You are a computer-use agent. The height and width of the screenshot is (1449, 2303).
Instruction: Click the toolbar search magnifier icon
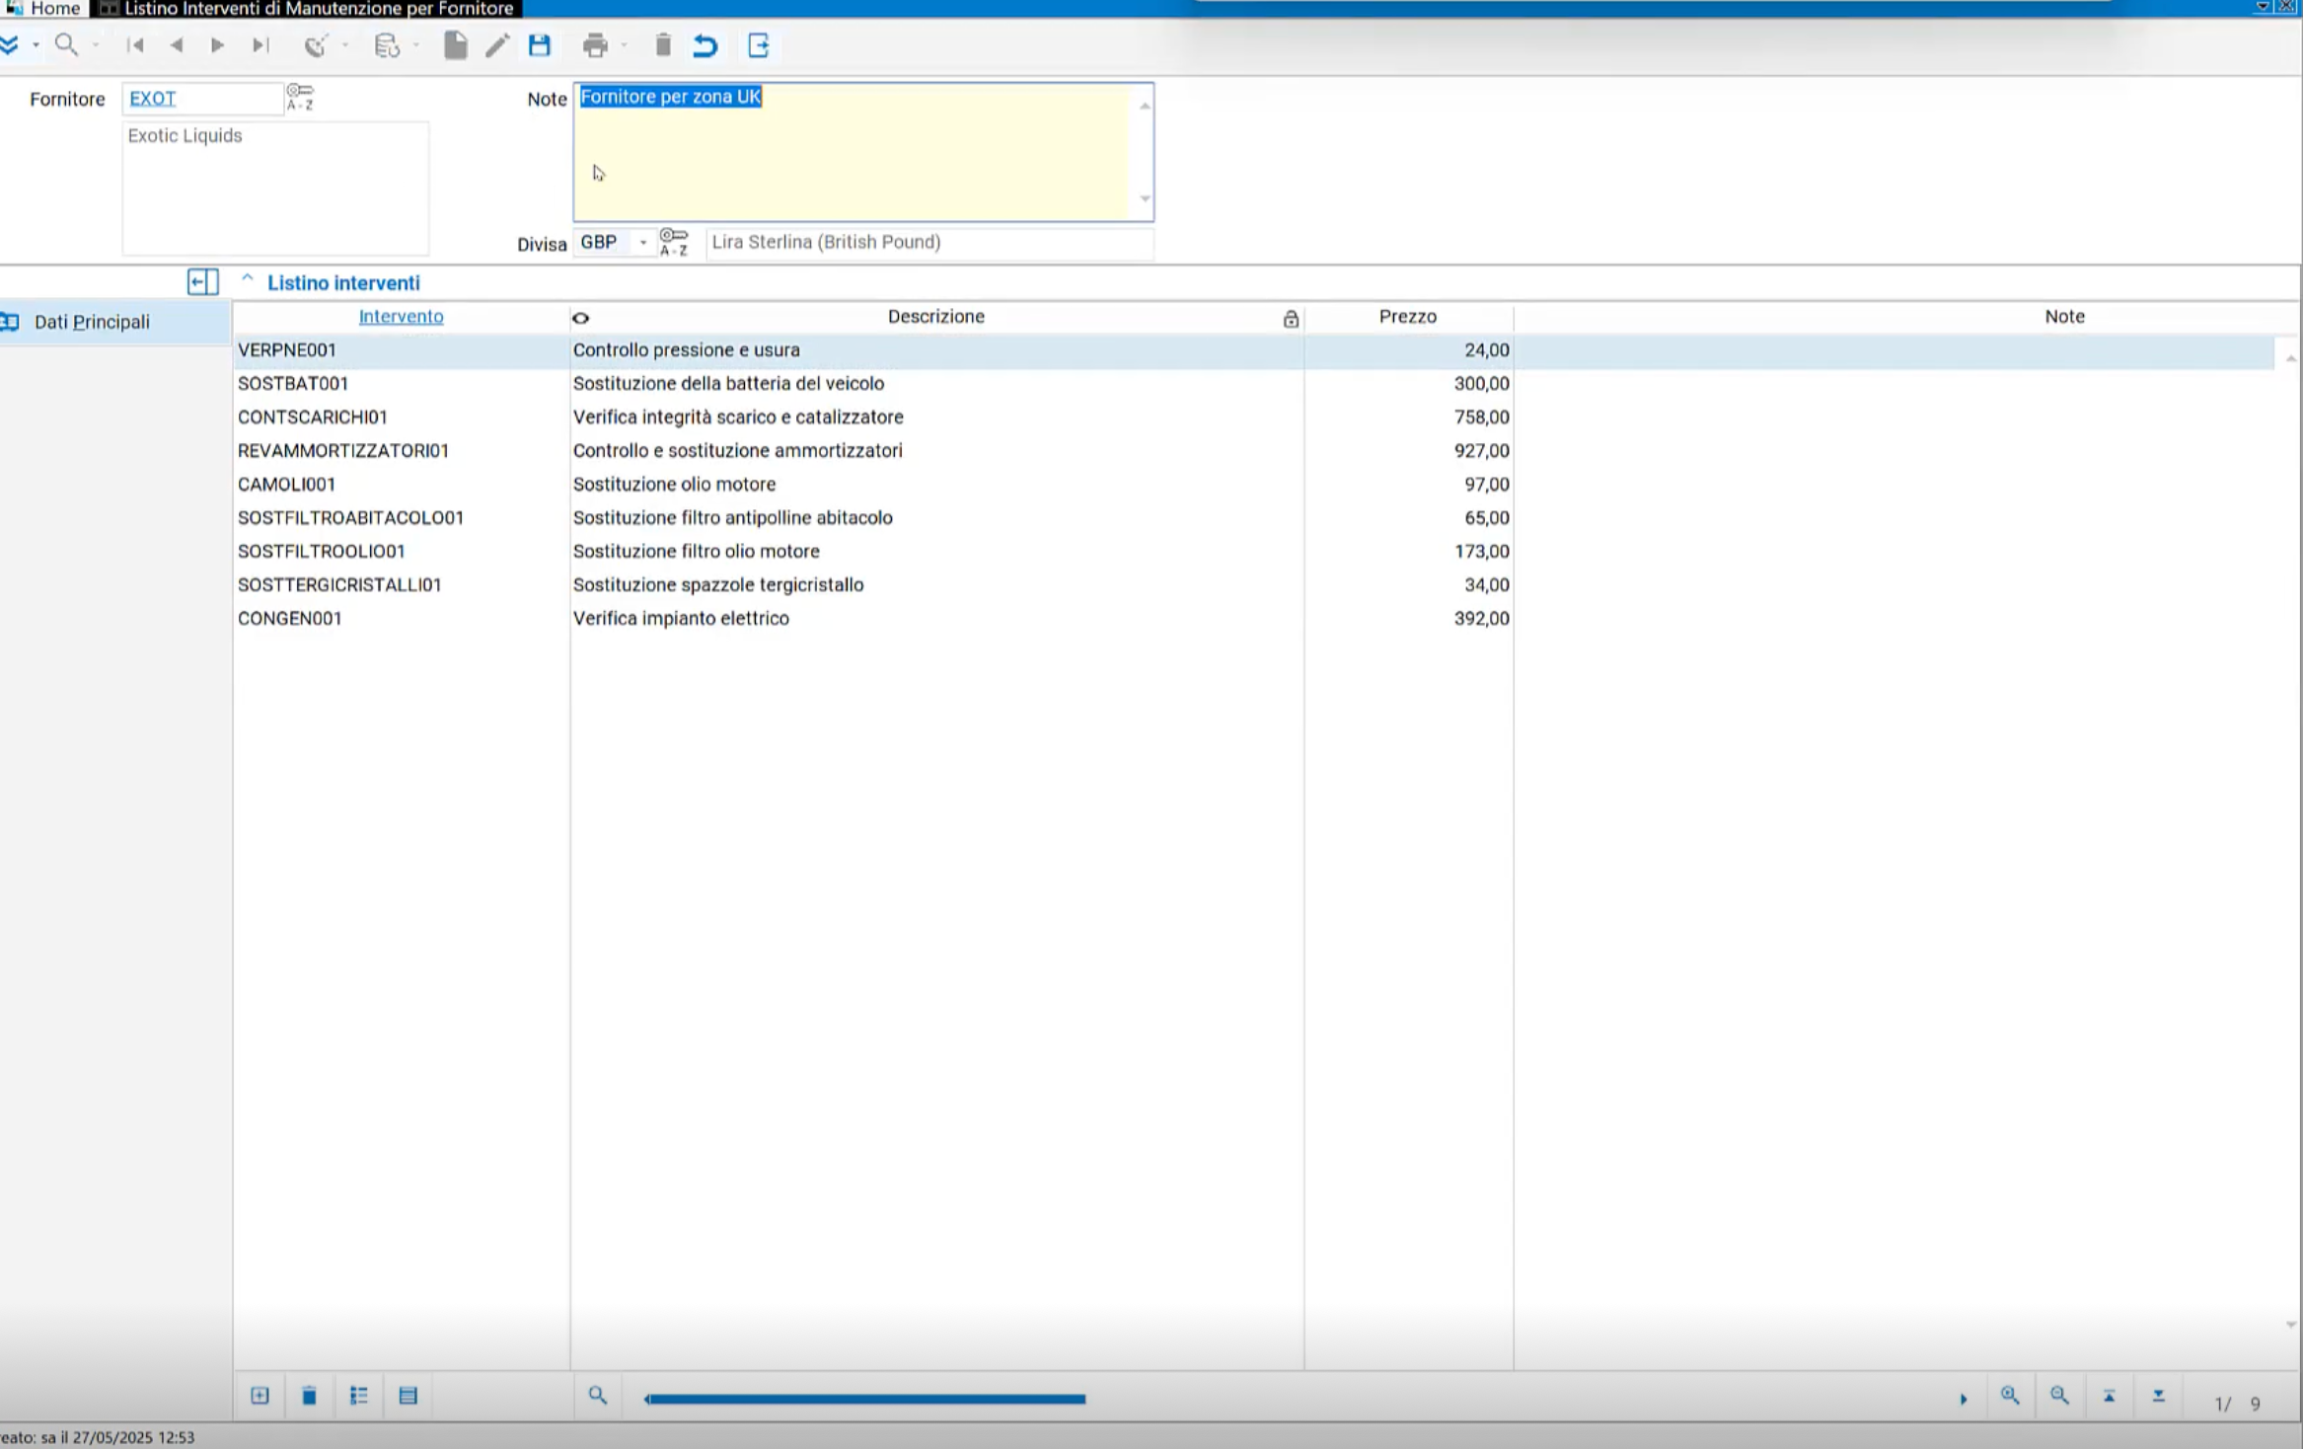click(x=66, y=44)
